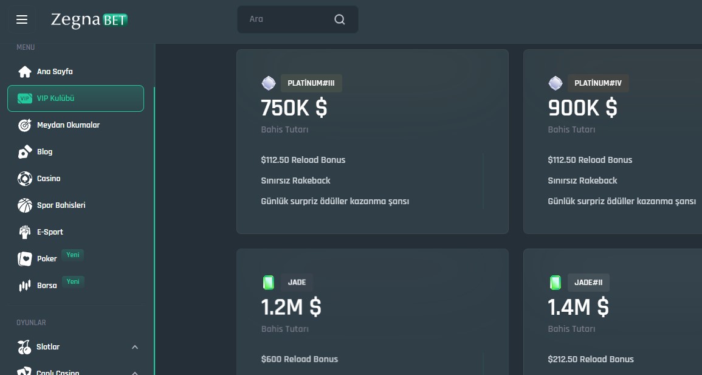Click the E-Sport fist icon
Viewport: 702px width, 375px height.
click(x=25, y=232)
